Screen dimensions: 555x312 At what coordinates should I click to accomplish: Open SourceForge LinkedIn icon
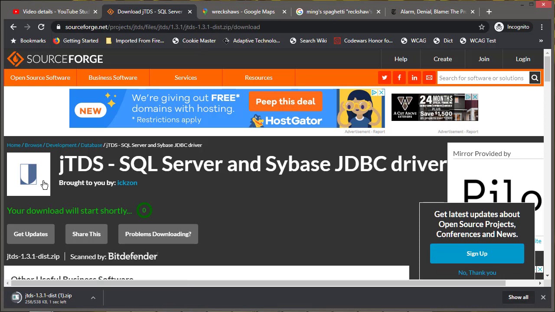415,78
